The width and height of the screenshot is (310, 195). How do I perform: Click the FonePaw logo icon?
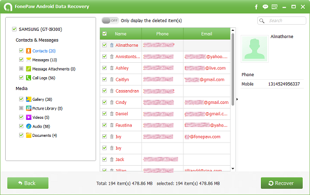tap(8, 7)
